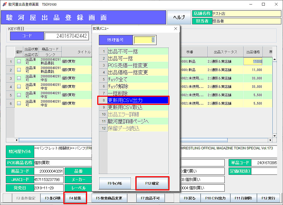Choose 駿河屋詳細ページへ menu entry

pos(138,121)
